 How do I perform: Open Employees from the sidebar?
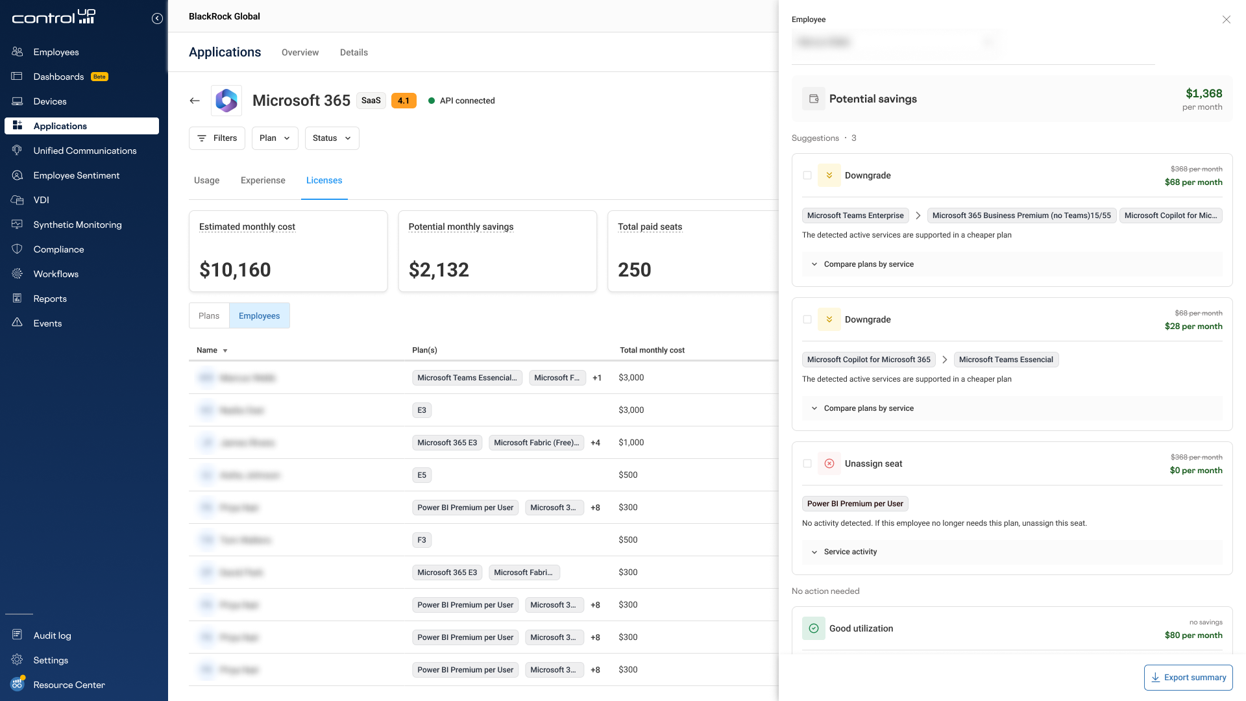click(x=56, y=52)
